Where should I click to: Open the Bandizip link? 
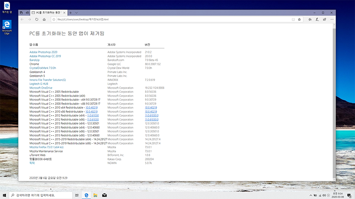34,60
